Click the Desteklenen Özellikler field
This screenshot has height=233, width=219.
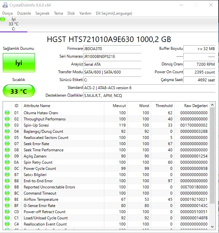(149, 96)
